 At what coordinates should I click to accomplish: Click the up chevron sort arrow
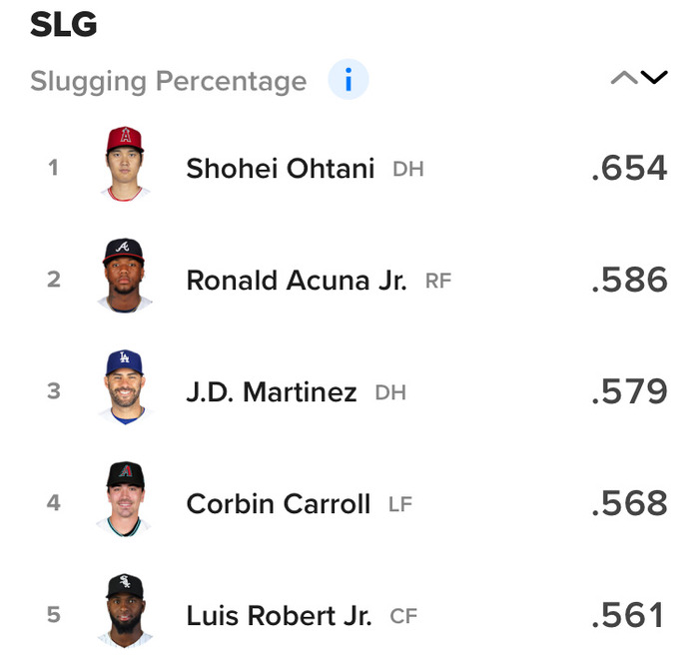pos(624,79)
